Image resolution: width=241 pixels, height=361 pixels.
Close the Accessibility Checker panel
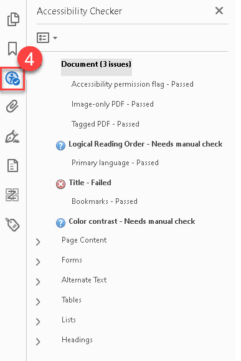click(219, 11)
